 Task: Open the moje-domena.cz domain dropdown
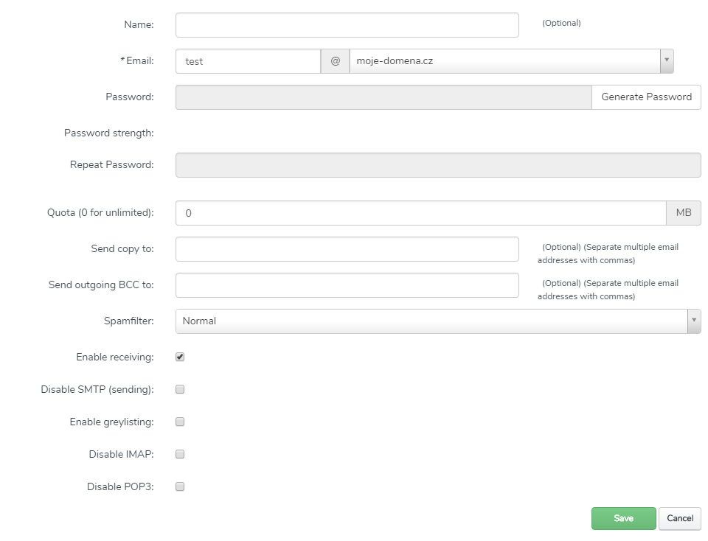504,61
